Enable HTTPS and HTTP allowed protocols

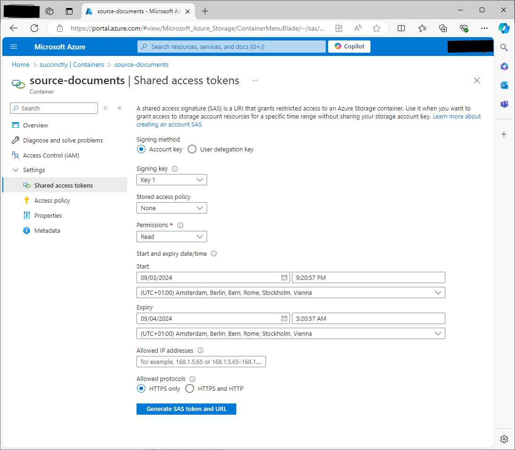[x=189, y=389]
